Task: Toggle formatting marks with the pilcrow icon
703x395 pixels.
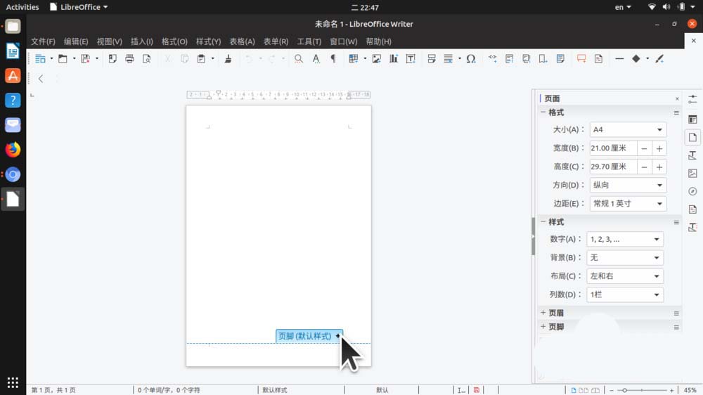Action: (x=333, y=59)
